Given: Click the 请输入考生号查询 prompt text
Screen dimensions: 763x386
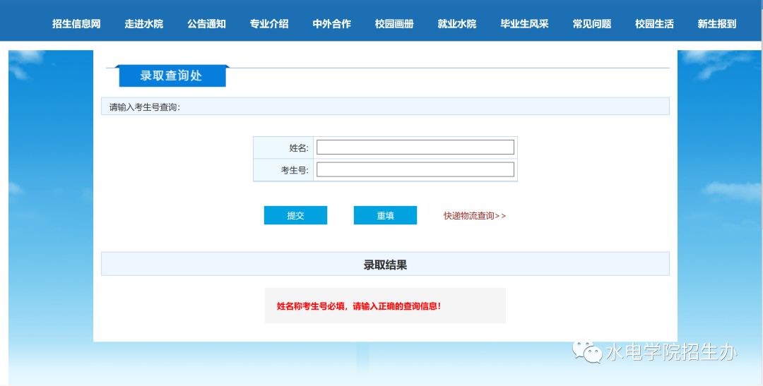Looking at the screenshot, I should [x=145, y=107].
